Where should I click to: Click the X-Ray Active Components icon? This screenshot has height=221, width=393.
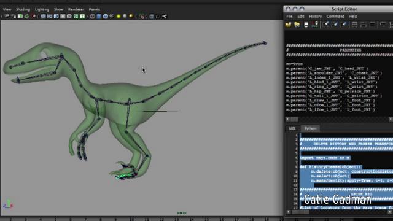[x=158, y=17]
